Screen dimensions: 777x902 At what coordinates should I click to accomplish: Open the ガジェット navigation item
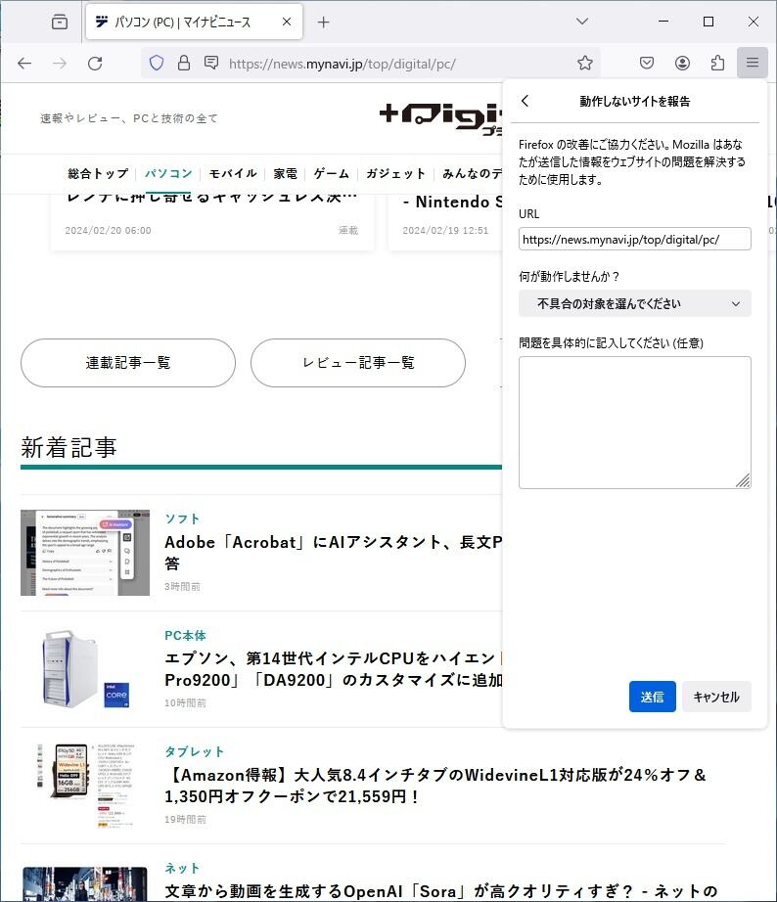tap(395, 173)
